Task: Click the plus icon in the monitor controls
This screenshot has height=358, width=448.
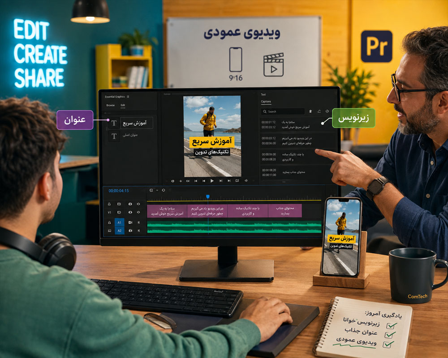Action: point(180,181)
